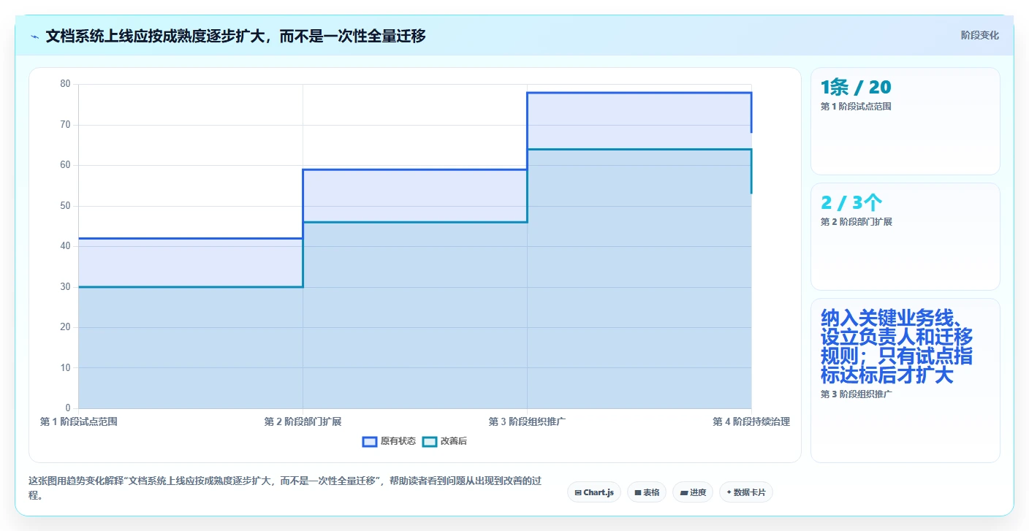Toggle the 原有状态 legend item
1029x531 pixels.
point(390,441)
